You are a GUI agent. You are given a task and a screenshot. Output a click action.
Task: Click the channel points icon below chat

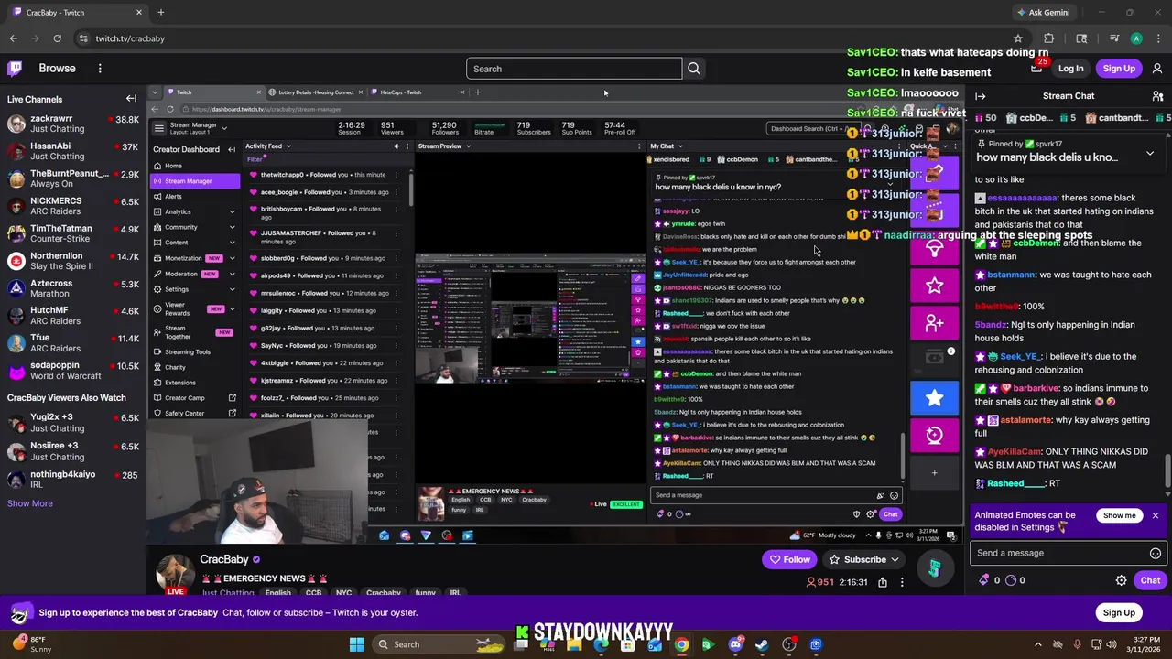(x=1012, y=580)
